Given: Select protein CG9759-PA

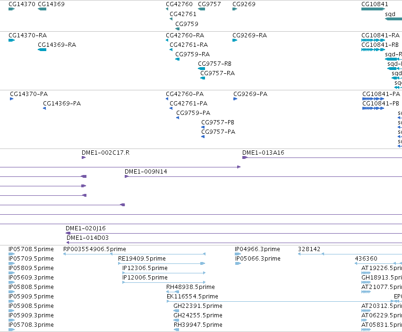Looking at the screenshot, I should coord(193,113).
